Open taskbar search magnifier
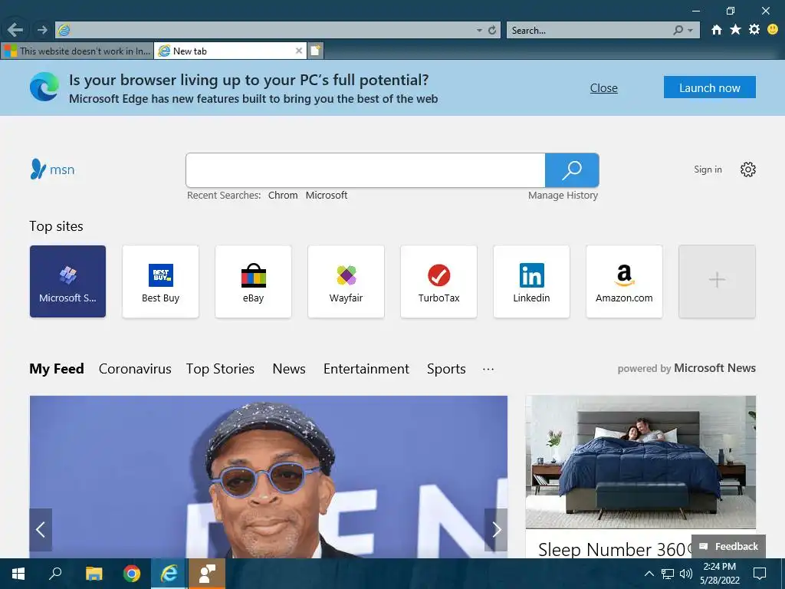 tap(55, 574)
